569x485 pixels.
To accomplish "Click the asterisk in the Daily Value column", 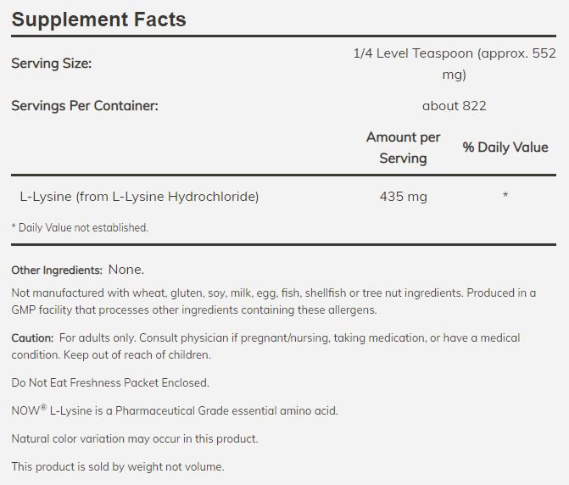I will click(x=505, y=197).
